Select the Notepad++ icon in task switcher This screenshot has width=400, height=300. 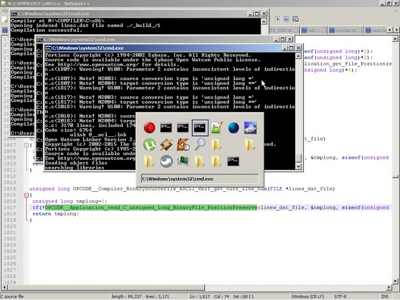click(x=217, y=127)
